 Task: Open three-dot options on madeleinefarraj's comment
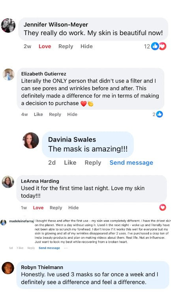coord(66,248)
